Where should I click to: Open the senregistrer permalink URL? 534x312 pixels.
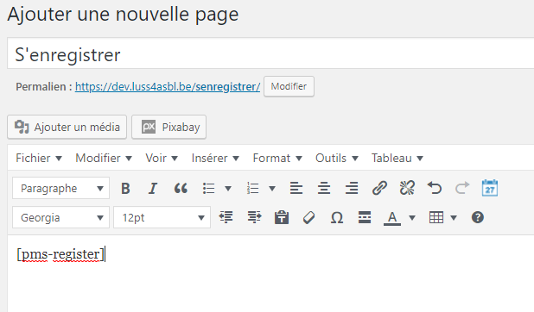click(x=168, y=87)
